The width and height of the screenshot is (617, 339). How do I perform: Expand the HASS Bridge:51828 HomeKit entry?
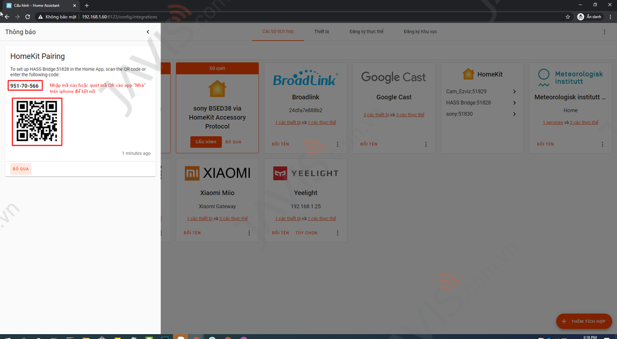(x=482, y=103)
